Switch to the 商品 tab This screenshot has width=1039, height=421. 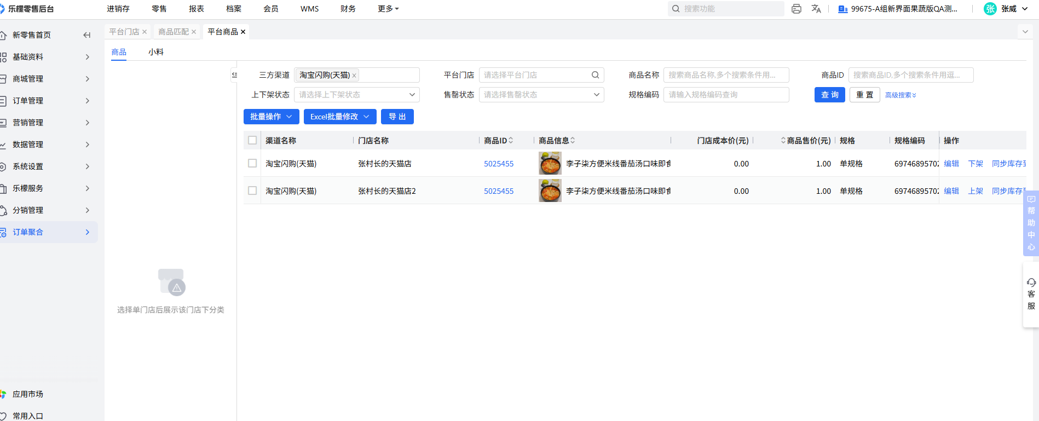(x=119, y=52)
